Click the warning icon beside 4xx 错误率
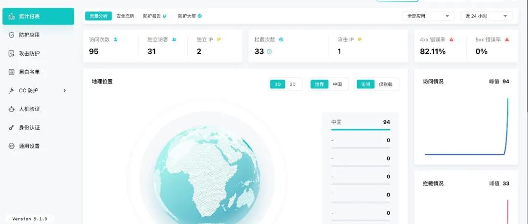The height and width of the screenshot is (224, 528). 451,40
